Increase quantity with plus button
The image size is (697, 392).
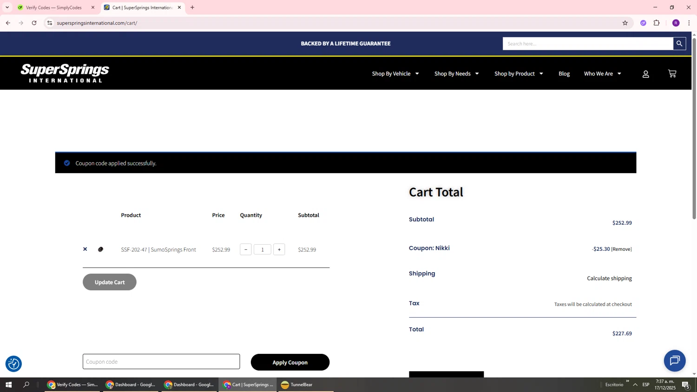[279, 249]
